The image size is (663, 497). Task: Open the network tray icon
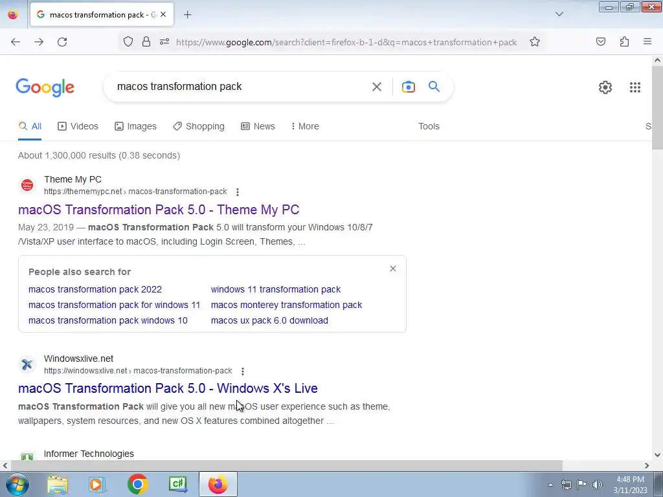point(566,485)
